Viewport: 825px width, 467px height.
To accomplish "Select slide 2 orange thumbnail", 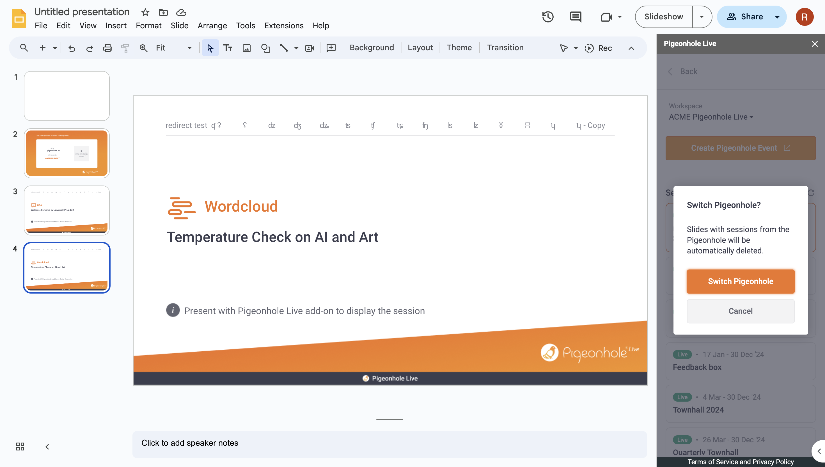I will click(67, 153).
